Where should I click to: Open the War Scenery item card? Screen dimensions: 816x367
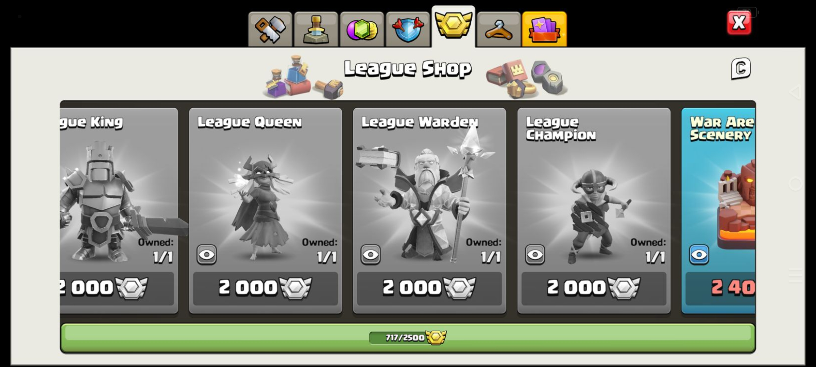(x=718, y=211)
